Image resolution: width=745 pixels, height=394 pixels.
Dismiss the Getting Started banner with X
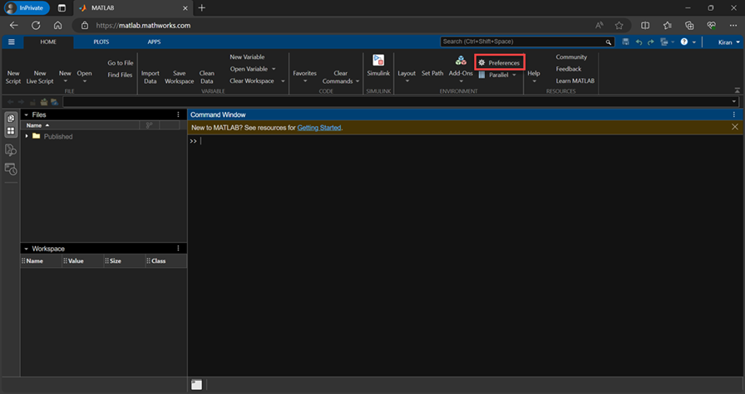735,127
